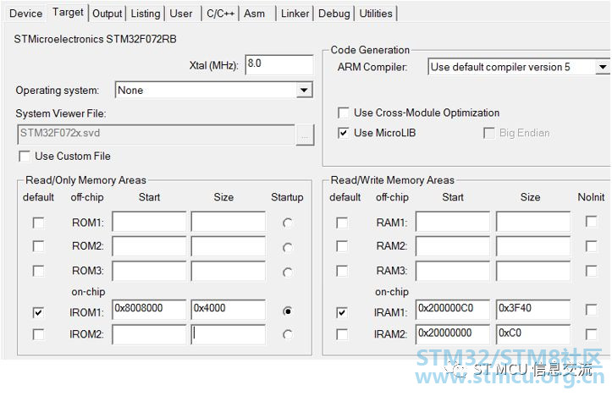Click IROM2 Size field
Screen dimensions: 612x396
pos(229,334)
